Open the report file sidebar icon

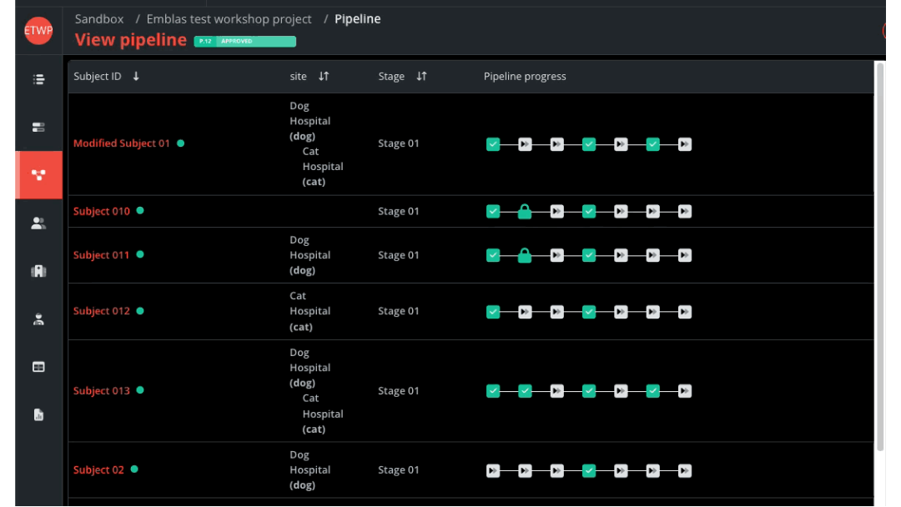tap(38, 414)
